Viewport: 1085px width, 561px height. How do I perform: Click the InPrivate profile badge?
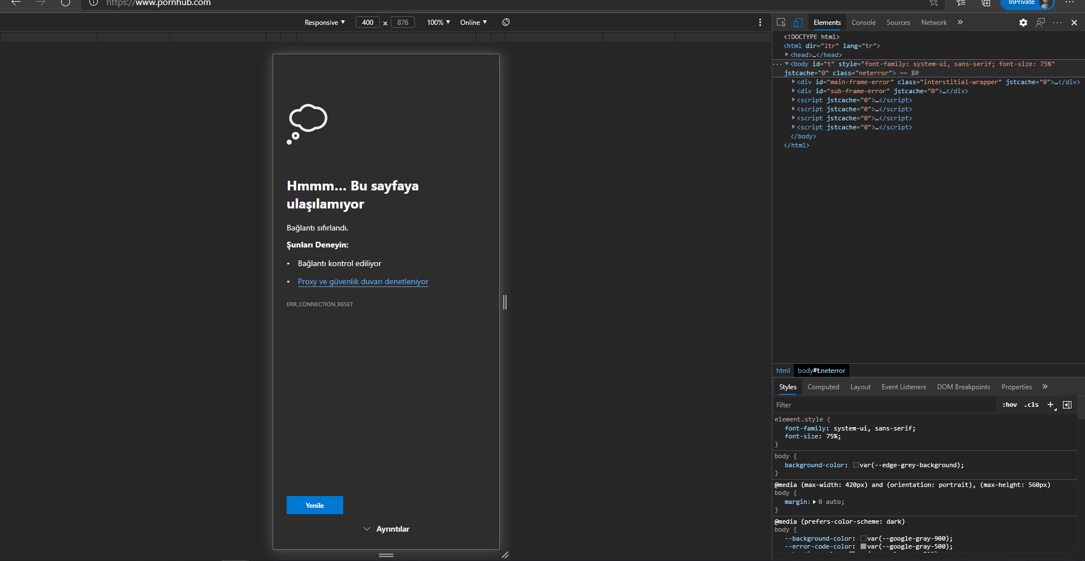coord(1027,3)
